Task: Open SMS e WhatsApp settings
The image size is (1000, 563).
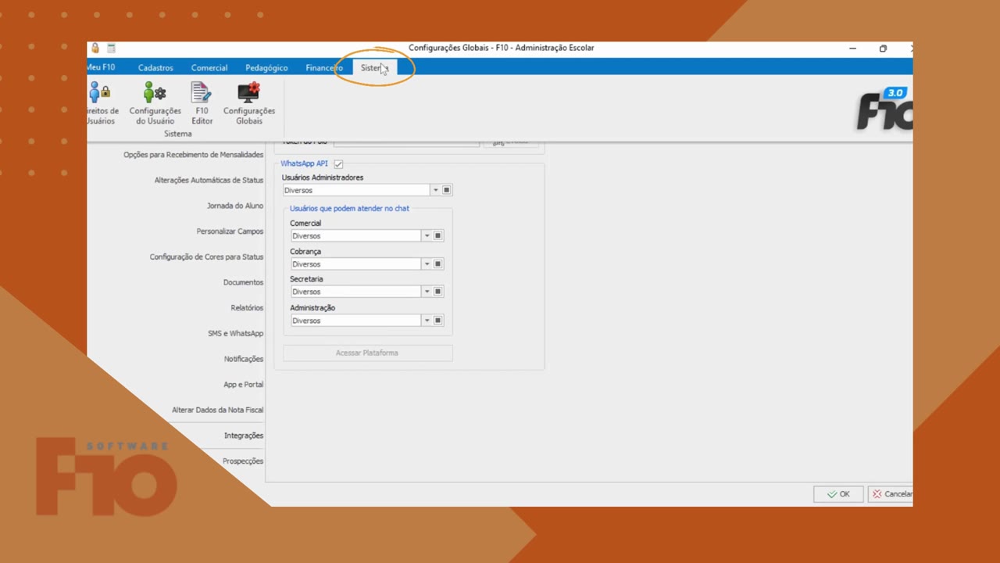Action: coord(235,333)
